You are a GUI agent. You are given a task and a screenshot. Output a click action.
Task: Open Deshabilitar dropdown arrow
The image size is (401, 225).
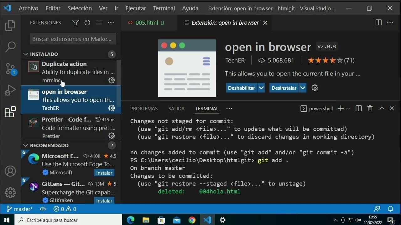(261, 88)
